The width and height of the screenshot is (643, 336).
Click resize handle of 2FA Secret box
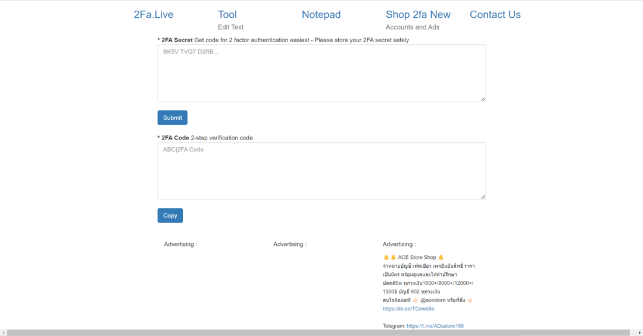click(x=482, y=99)
